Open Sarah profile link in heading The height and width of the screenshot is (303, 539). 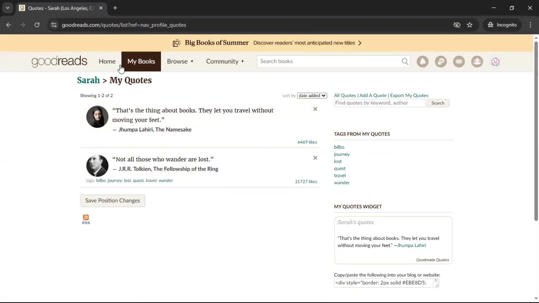[x=88, y=80]
